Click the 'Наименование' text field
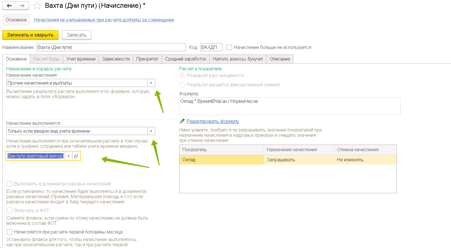Viewport: 451px width, 248px height. pos(111,47)
